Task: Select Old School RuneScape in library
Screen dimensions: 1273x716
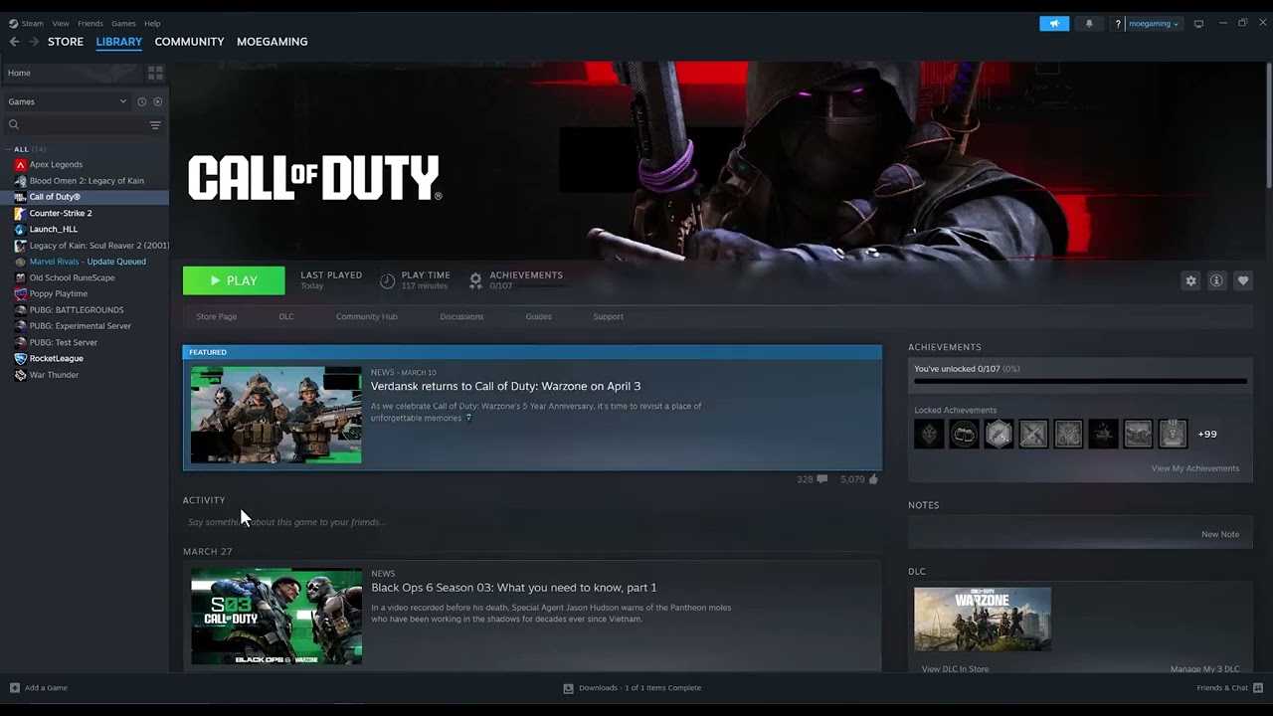Action: coord(72,278)
